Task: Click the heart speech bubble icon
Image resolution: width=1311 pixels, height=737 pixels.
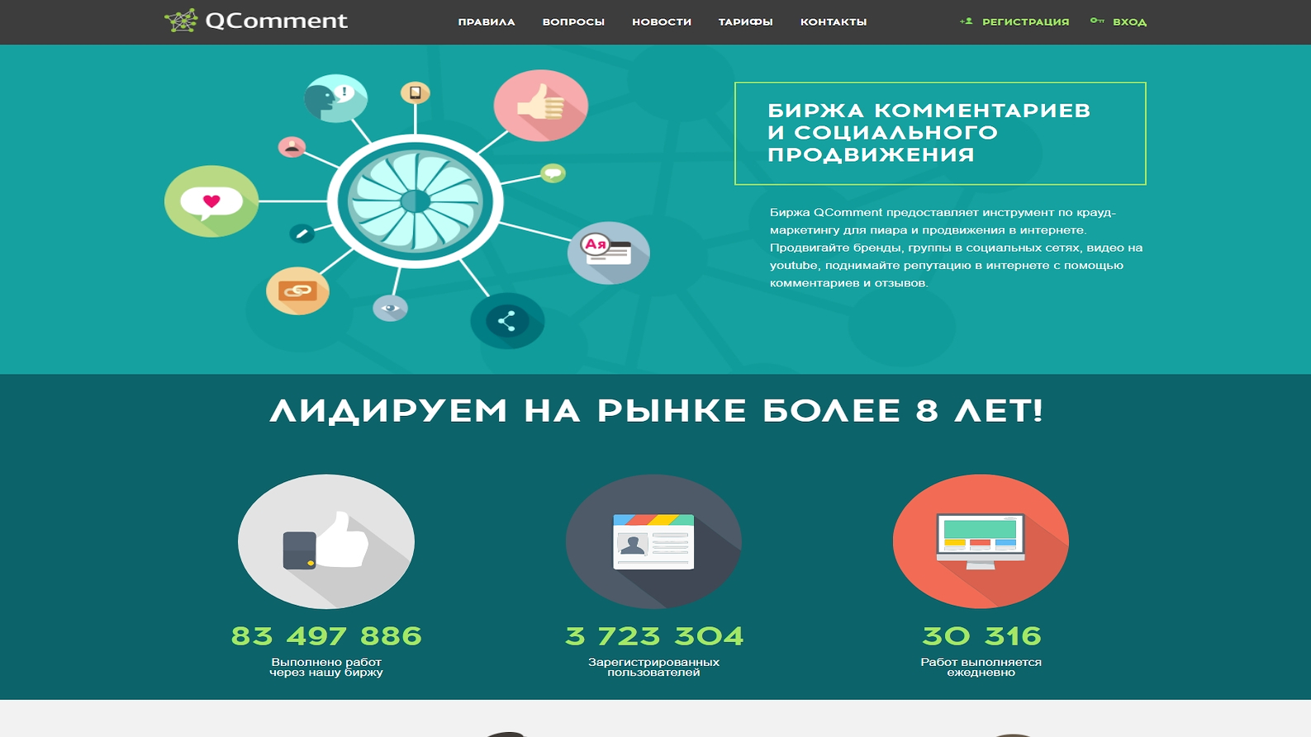Action: 211,201
